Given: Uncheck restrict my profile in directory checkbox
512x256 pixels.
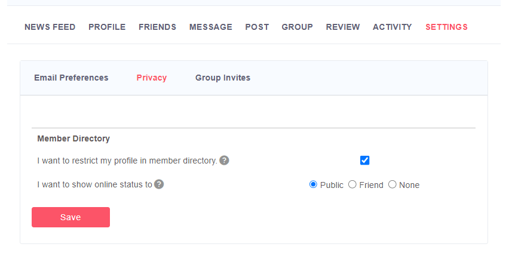Looking at the screenshot, I should 365,161.
